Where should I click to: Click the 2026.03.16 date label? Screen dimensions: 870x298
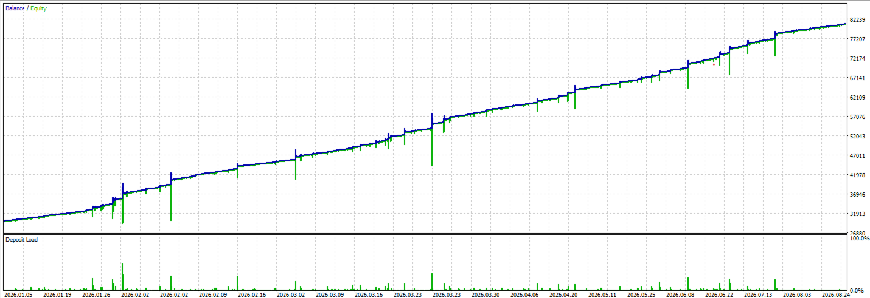[x=369, y=294]
